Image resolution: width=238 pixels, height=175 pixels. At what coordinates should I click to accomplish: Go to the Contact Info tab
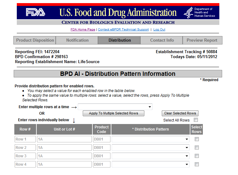click(x=162, y=40)
